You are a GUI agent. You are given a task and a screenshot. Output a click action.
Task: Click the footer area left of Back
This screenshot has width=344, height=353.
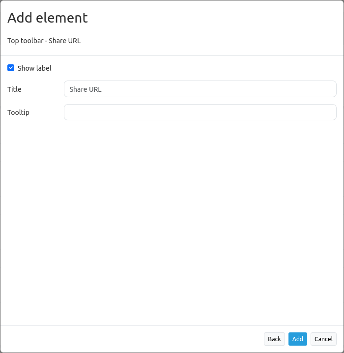pos(133,339)
